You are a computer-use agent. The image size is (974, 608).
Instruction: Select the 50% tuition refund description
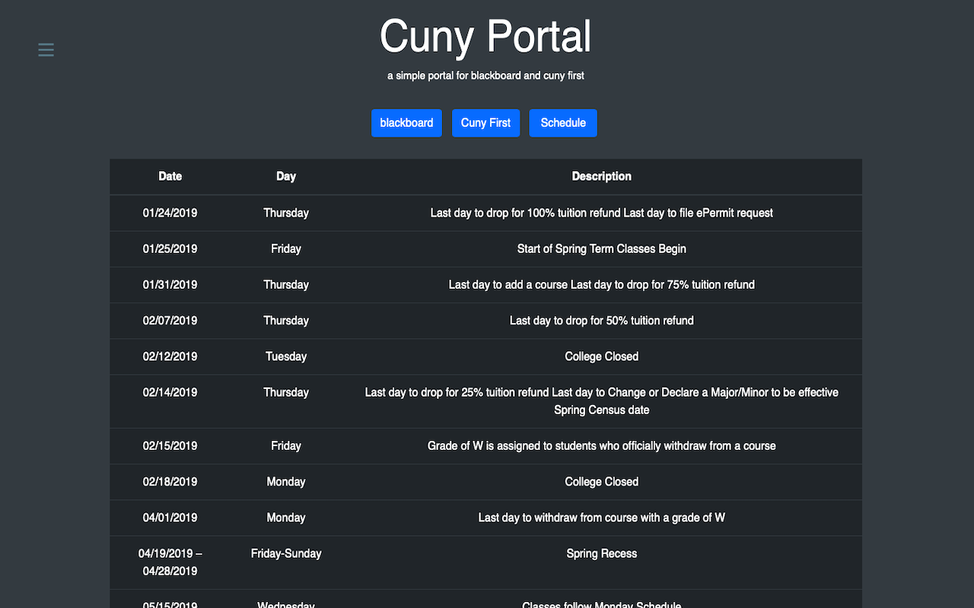602,321
